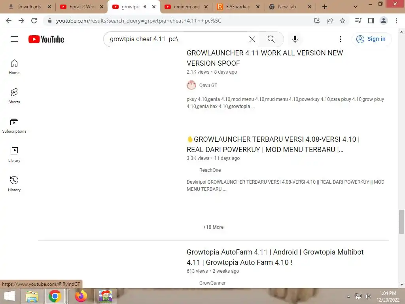
Task: Open the network tray icon
Action: coord(358,296)
